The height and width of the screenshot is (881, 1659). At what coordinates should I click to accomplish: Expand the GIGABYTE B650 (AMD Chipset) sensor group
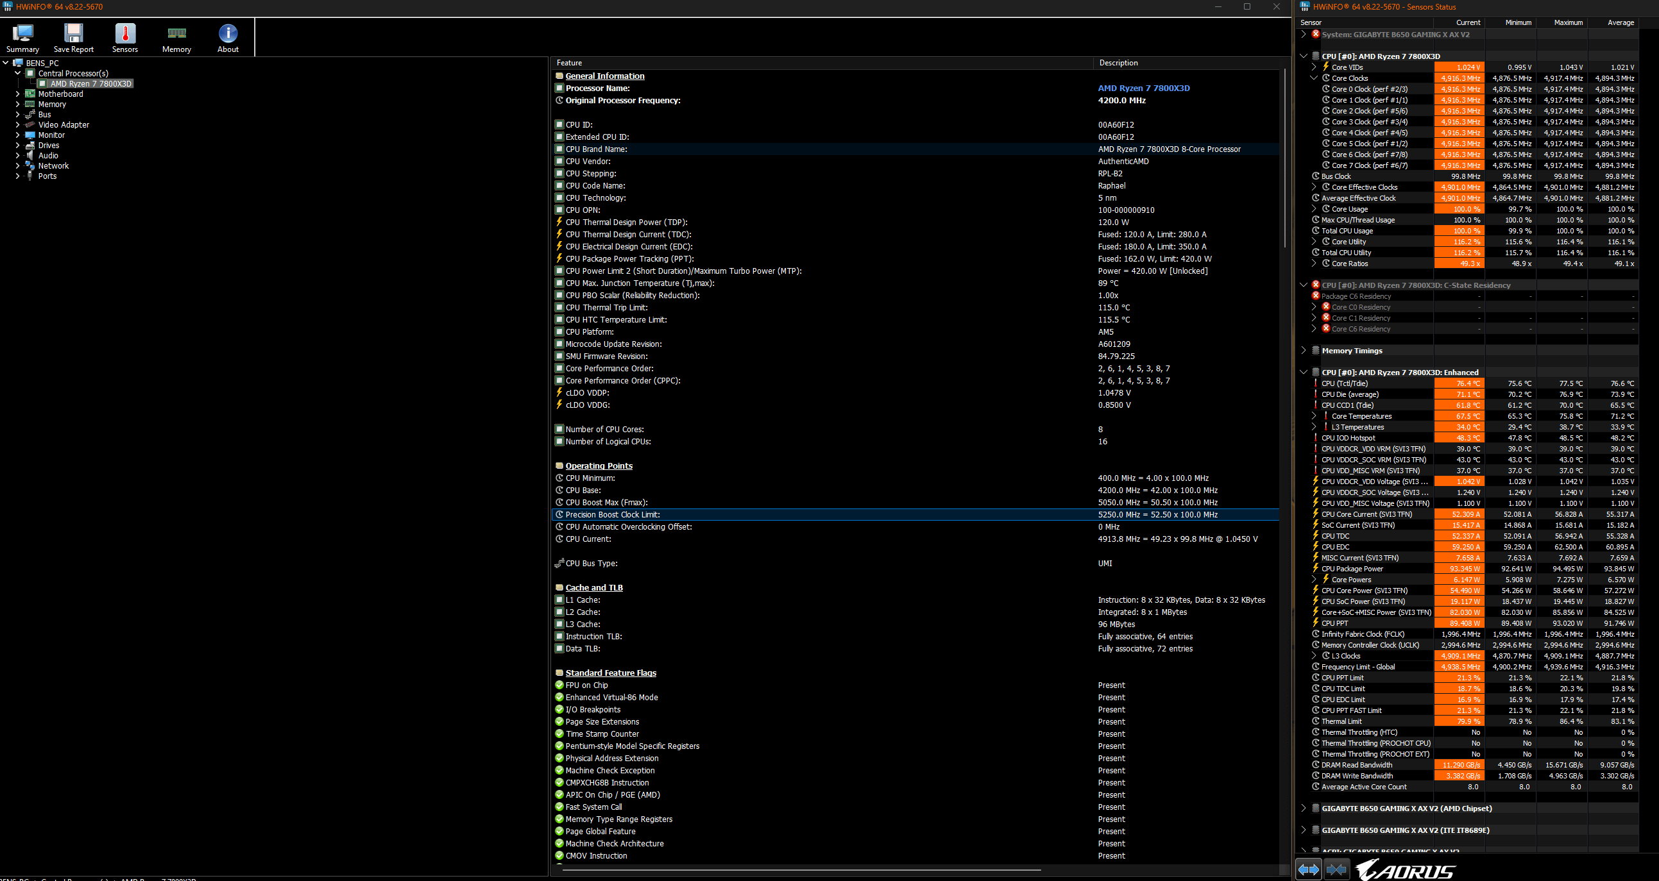pyautogui.click(x=1304, y=809)
